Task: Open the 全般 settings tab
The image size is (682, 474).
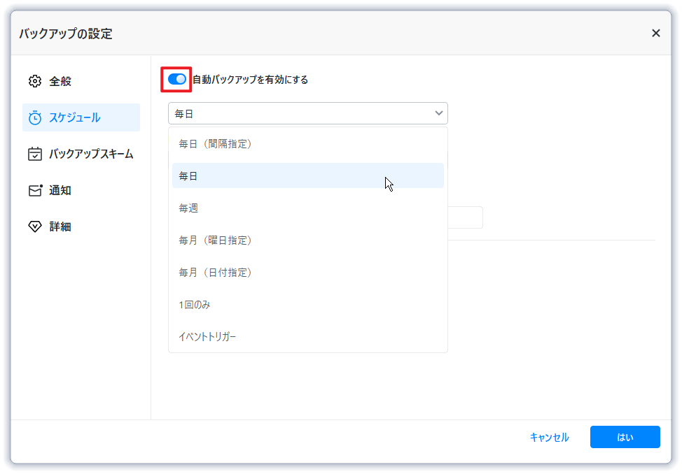Action: 60,81
